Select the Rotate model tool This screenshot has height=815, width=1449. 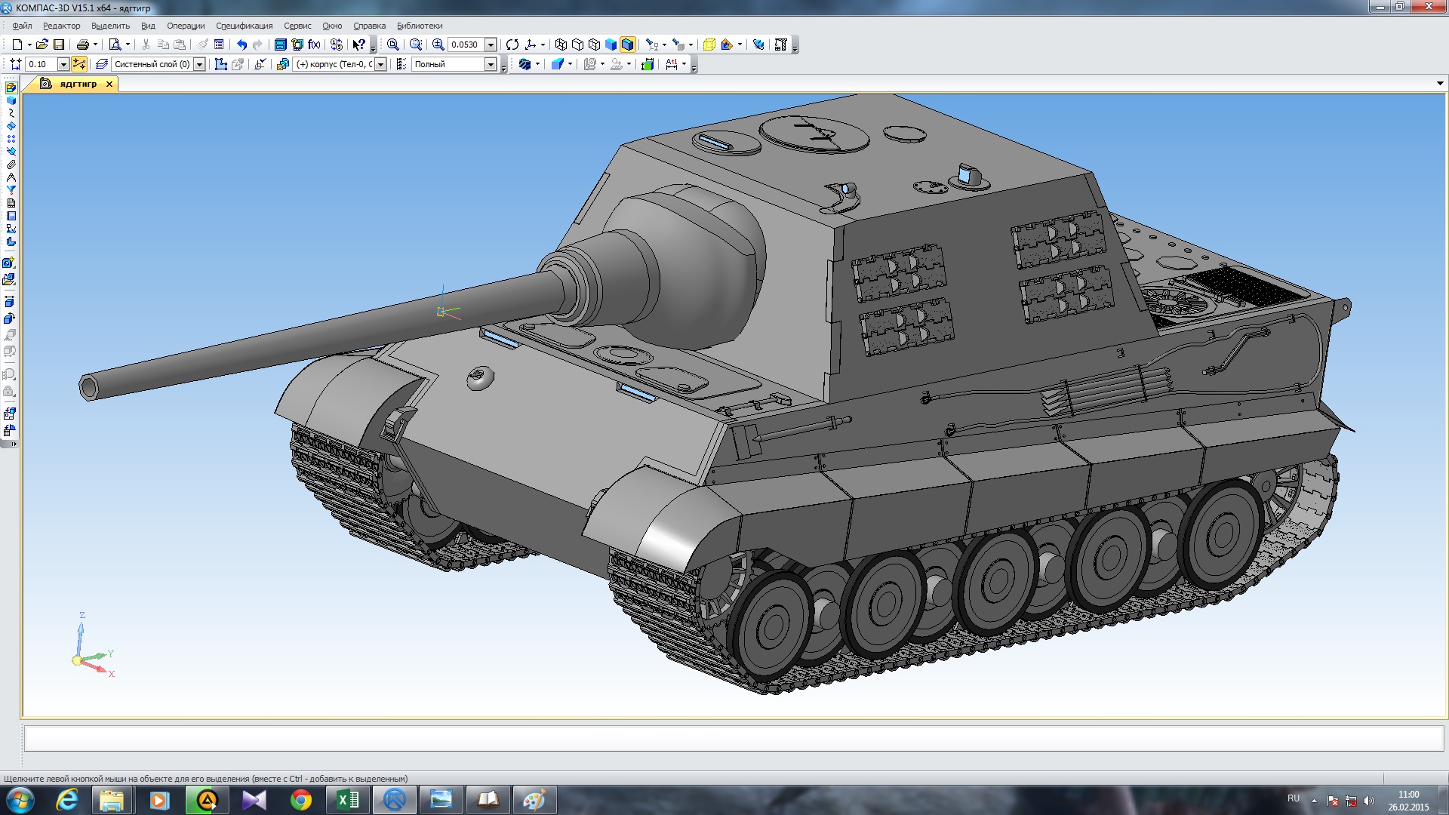coord(514,44)
